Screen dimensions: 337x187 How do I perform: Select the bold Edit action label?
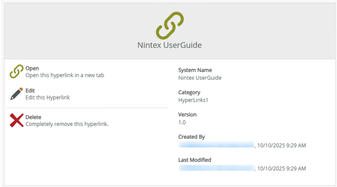coord(30,90)
